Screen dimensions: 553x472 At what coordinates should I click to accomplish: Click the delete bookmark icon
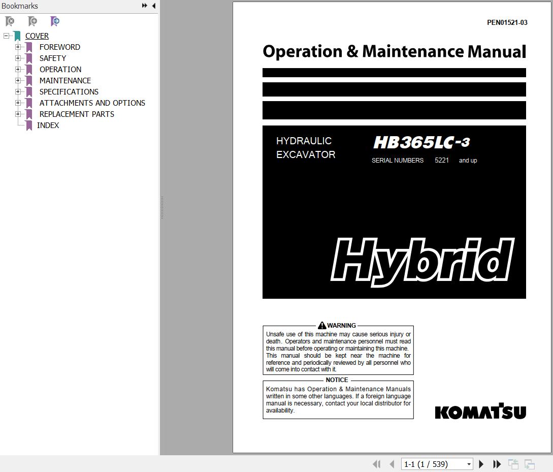pyautogui.click(x=10, y=21)
